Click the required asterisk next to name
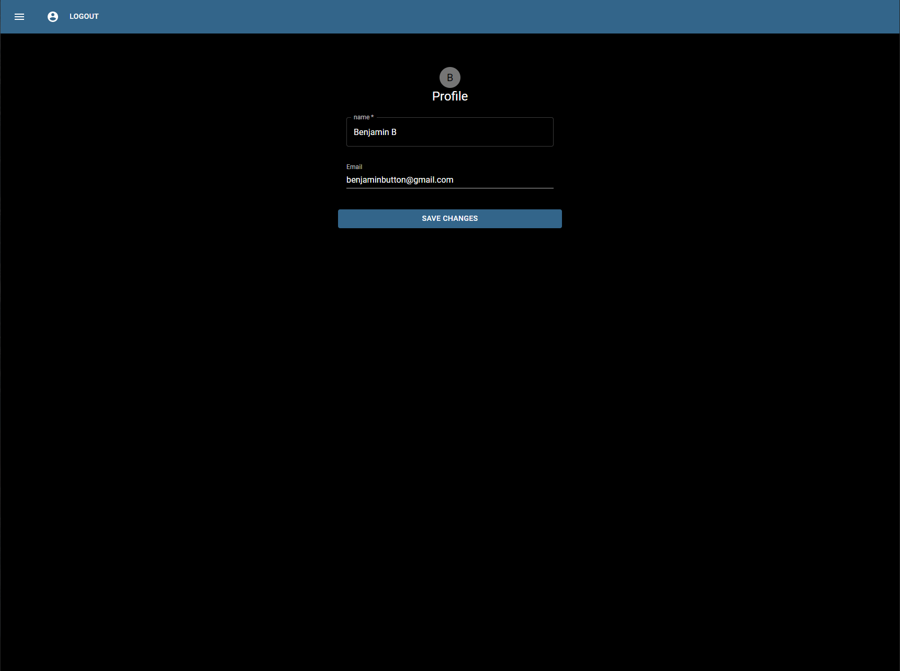This screenshot has height=671, width=900. (372, 116)
